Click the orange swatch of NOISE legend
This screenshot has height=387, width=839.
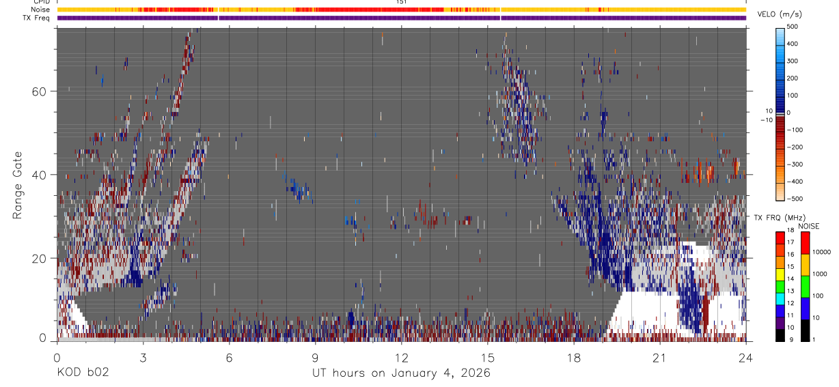pyautogui.click(x=805, y=263)
